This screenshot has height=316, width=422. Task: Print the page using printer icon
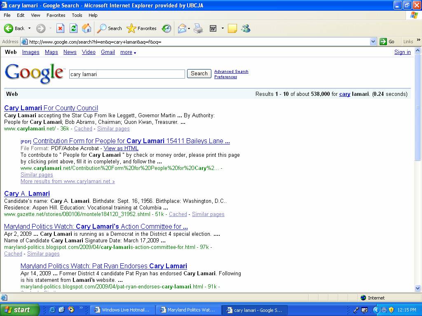198,28
